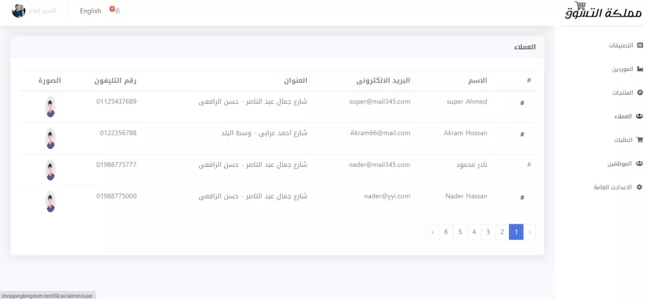Click the # link for Akram Hossan
Viewport: 645px width, 299px height.
coord(522,134)
